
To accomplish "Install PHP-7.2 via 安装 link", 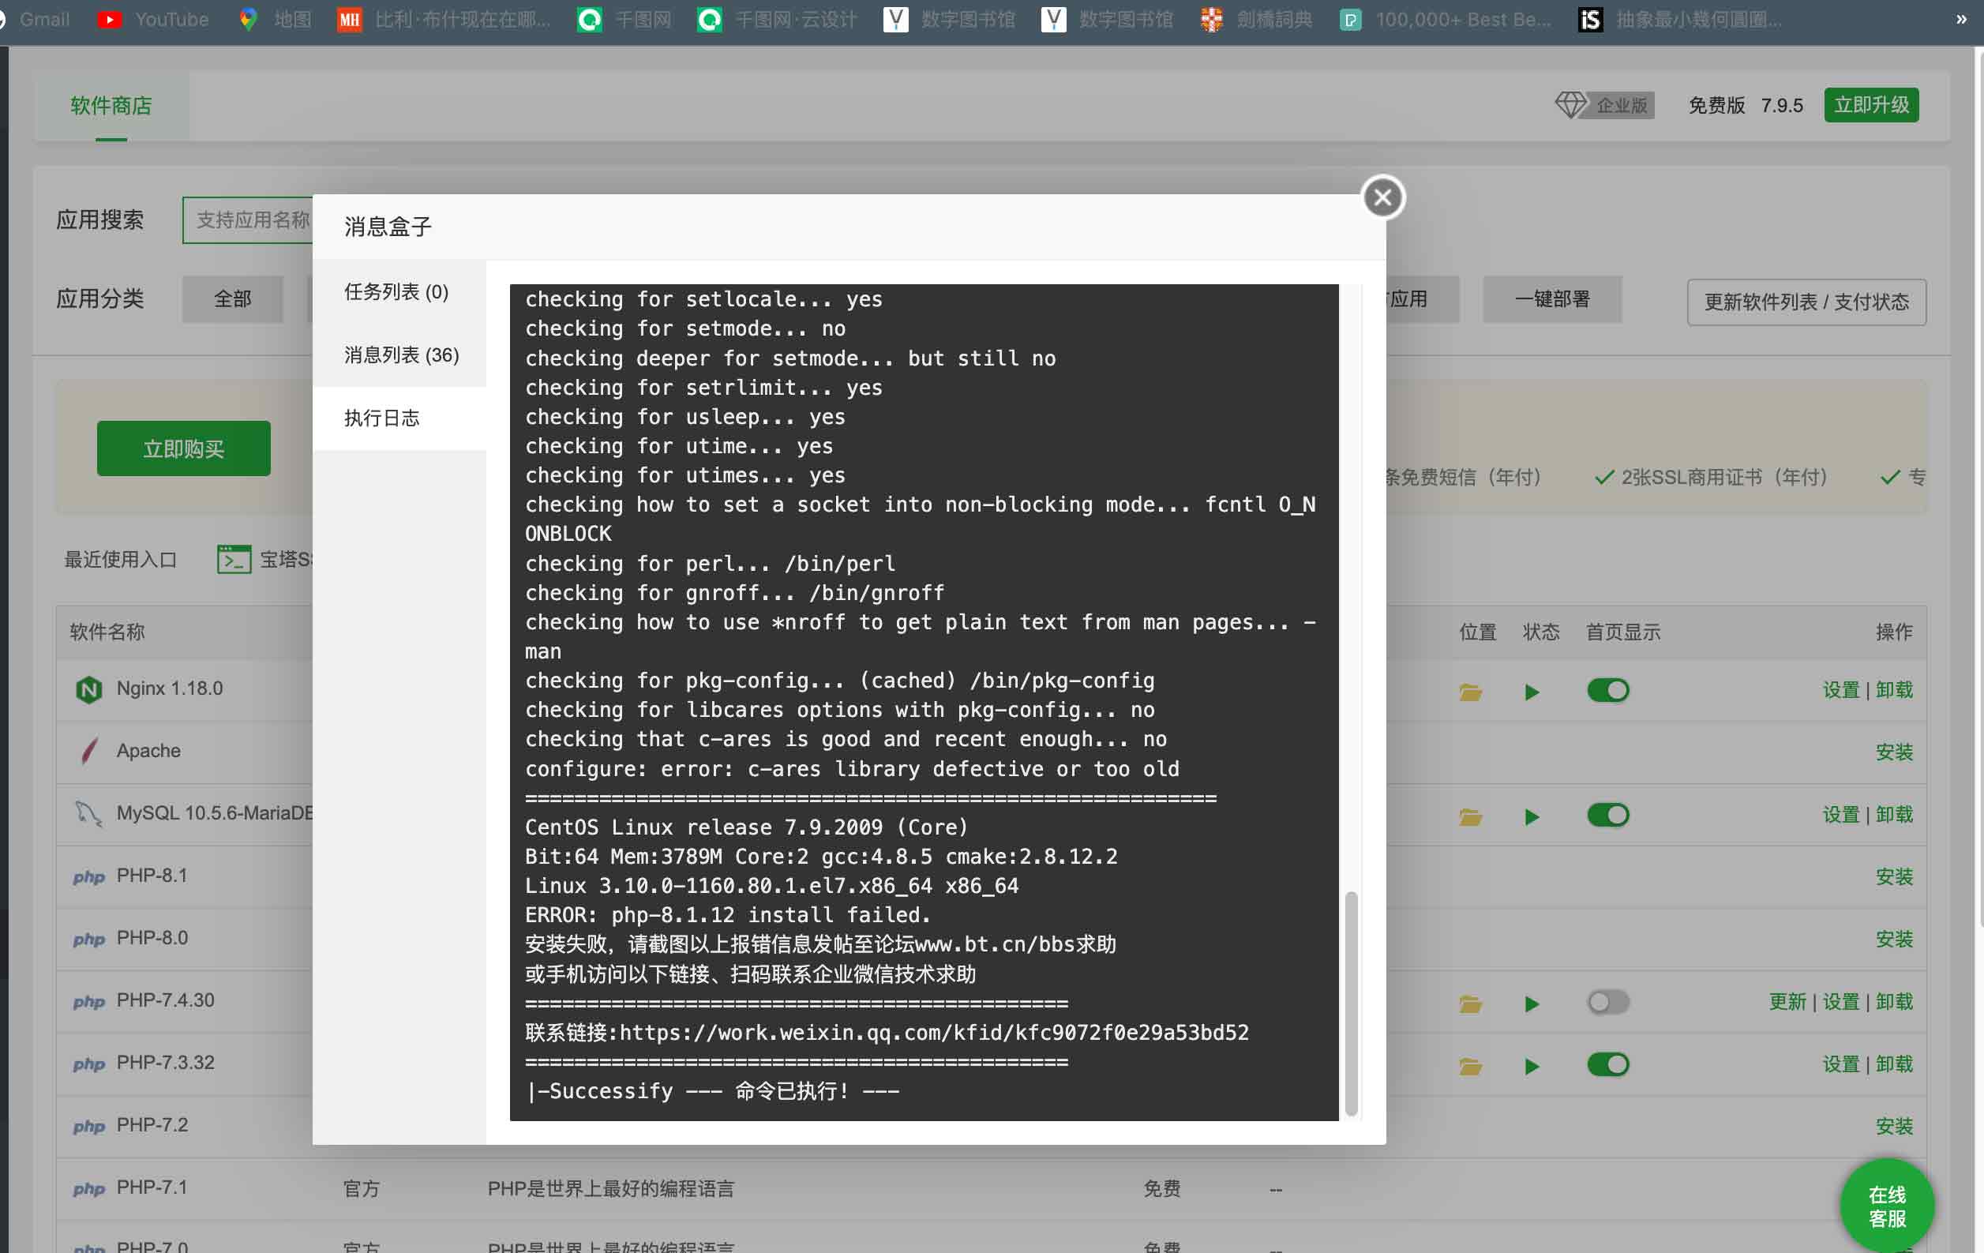I will [1894, 1126].
